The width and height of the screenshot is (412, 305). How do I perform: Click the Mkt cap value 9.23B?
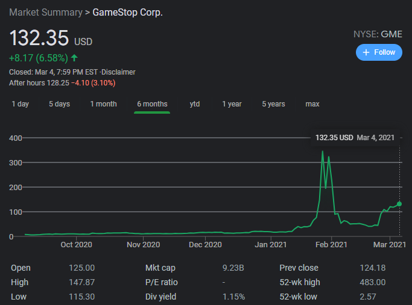233,268
